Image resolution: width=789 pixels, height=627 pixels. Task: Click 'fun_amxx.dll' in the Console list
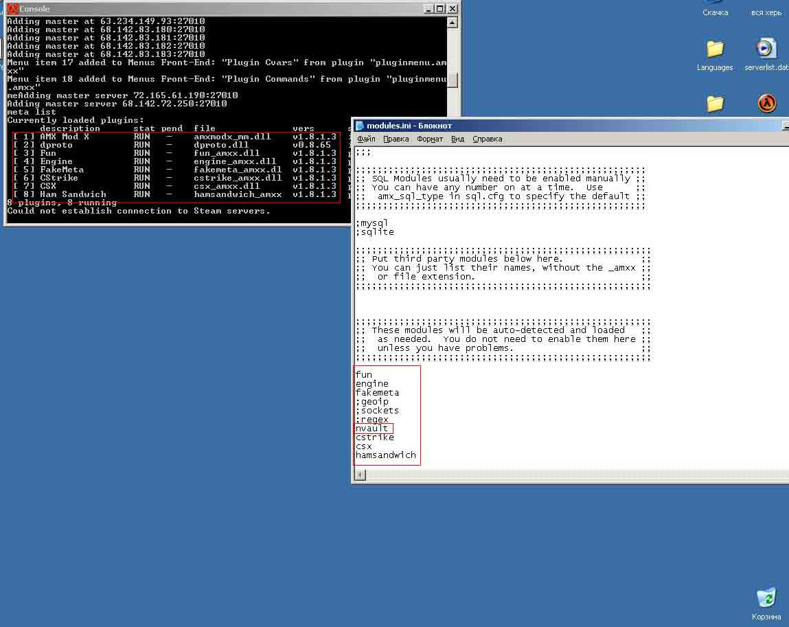[x=227, y=153]
